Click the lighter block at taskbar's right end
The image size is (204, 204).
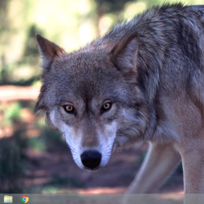(x=194, y=199)
